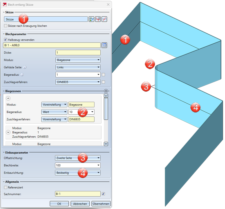Screen dimensions: 225x209
Task: Open the Zuschlagverfahren DIN6935 dropdown
Action: (x=78, y=82)
